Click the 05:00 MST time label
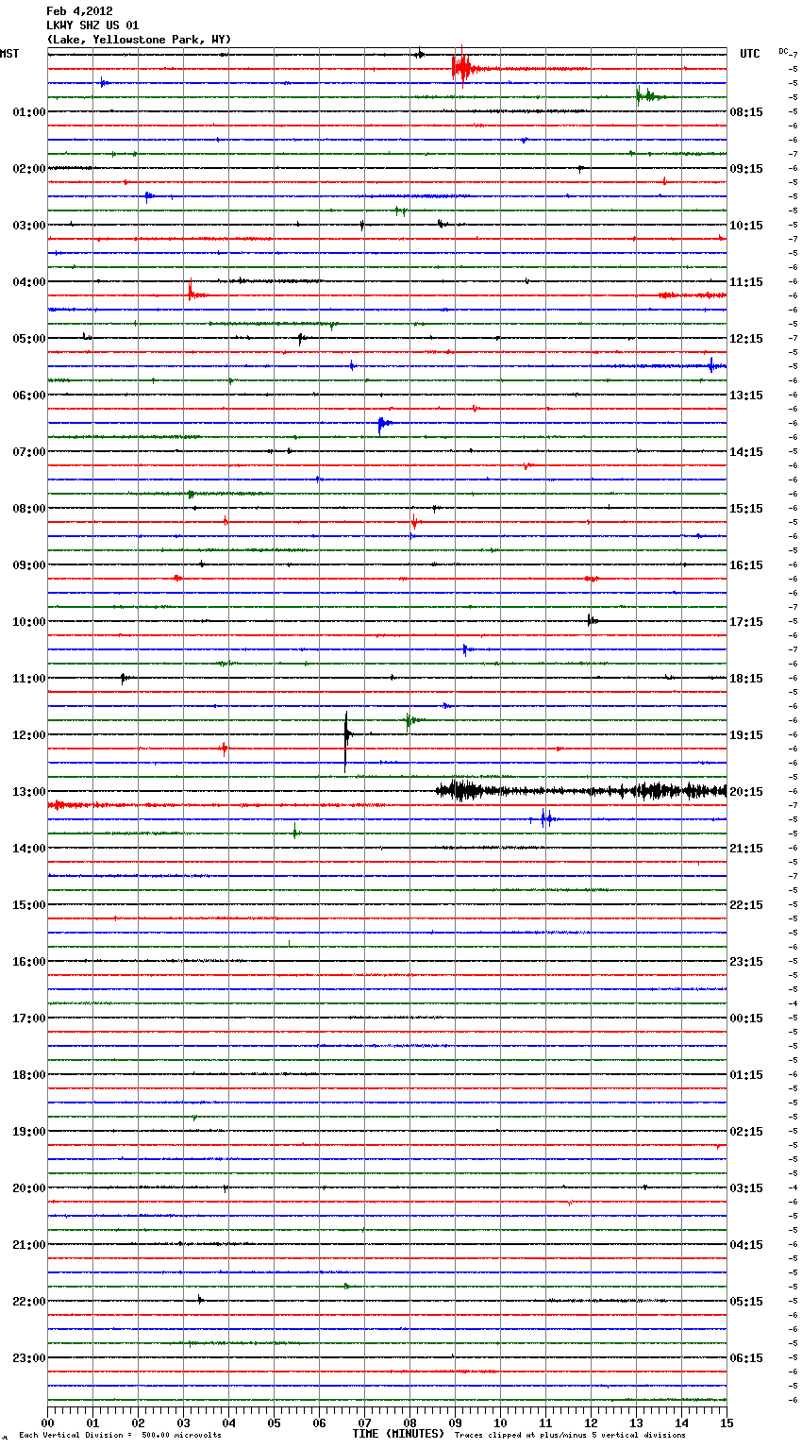802x1448 pixels. [29, 338]
